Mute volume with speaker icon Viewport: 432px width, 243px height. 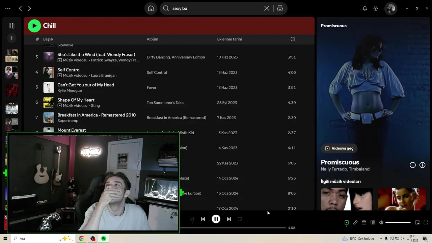(381, 222)
